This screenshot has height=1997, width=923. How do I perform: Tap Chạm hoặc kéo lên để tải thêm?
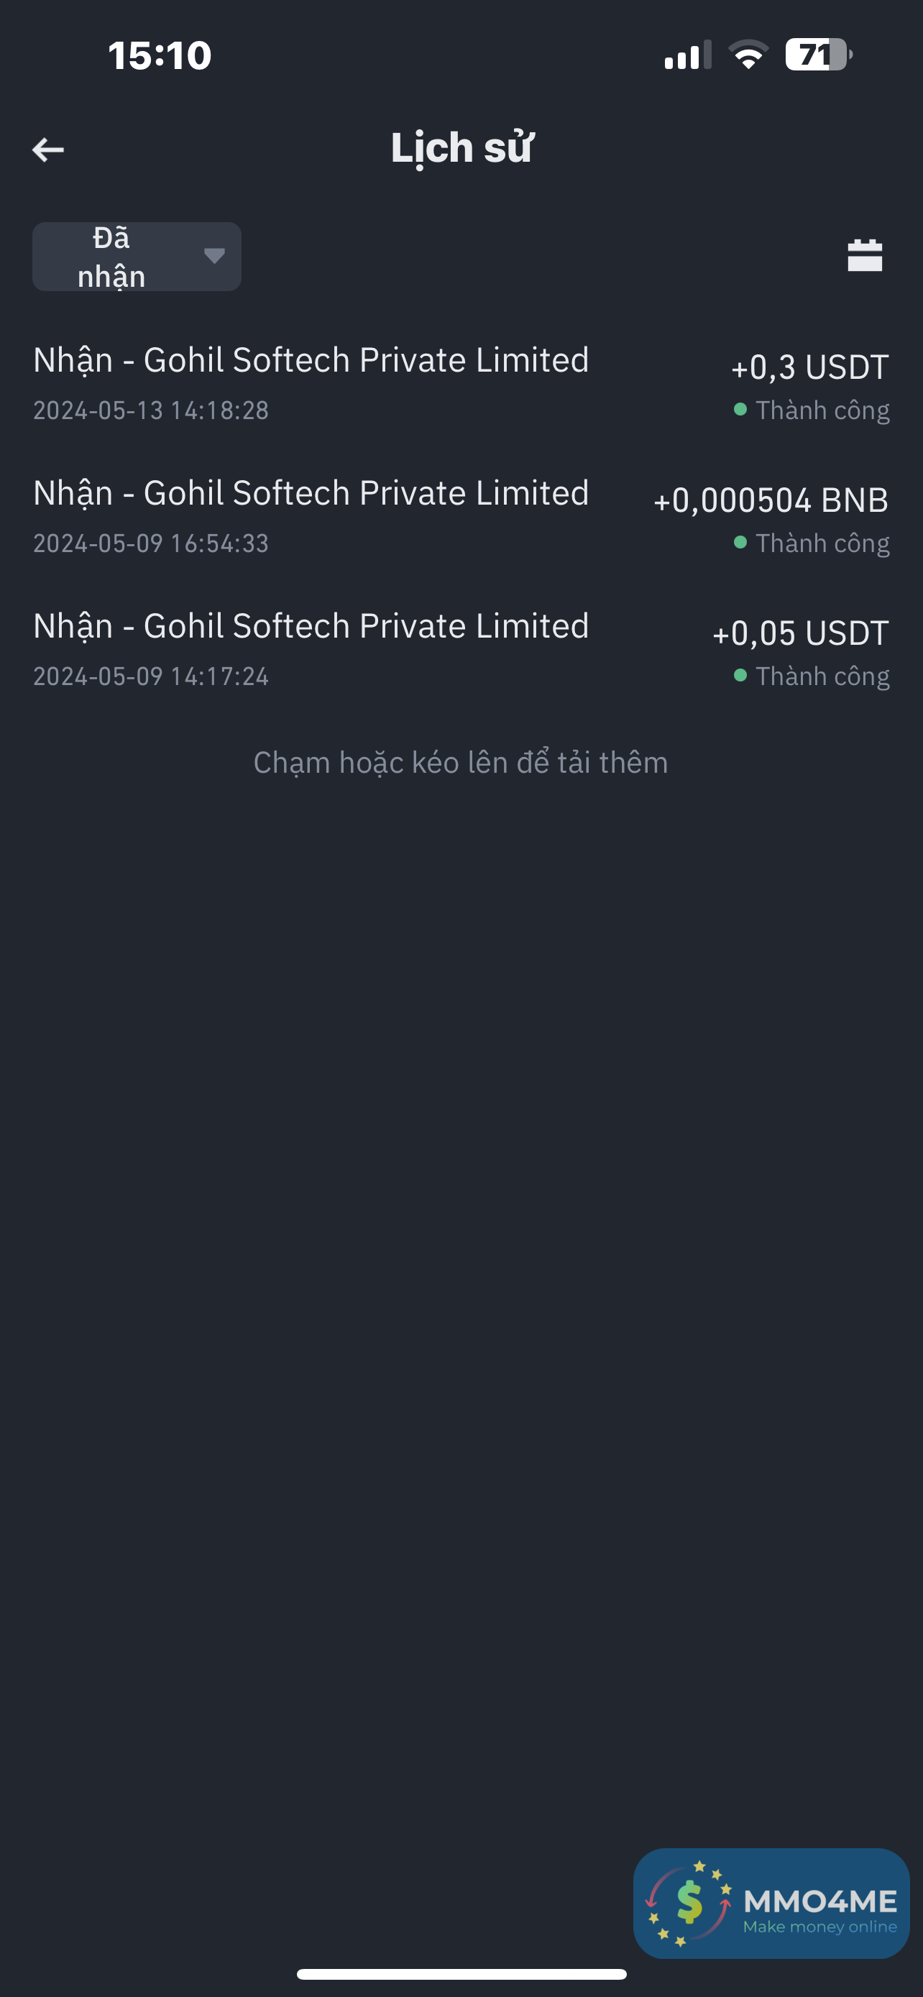(460, 763)
